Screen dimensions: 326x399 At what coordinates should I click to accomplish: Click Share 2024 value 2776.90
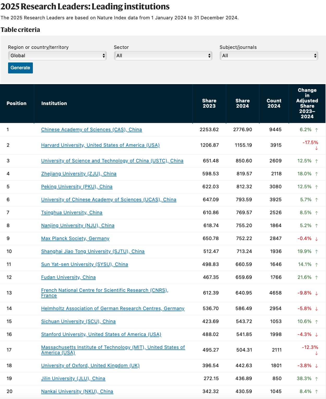click(x=243, y=130)
